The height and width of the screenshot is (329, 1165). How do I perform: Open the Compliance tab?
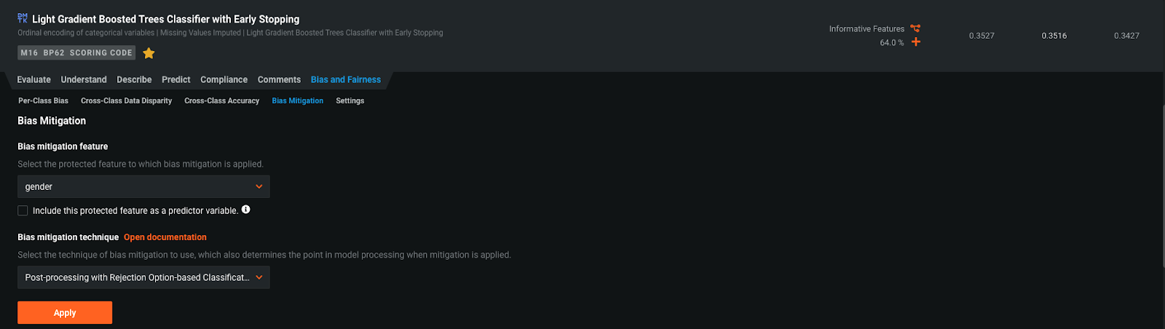tap(224, 79)
